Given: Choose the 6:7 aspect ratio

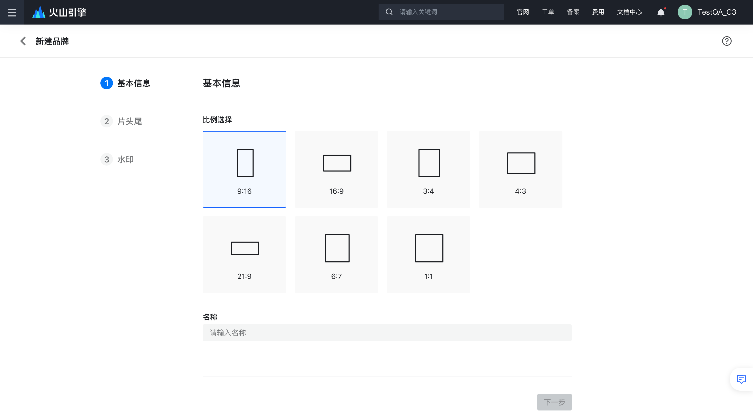Looking at the screenshot, I should tap(336, 255).
